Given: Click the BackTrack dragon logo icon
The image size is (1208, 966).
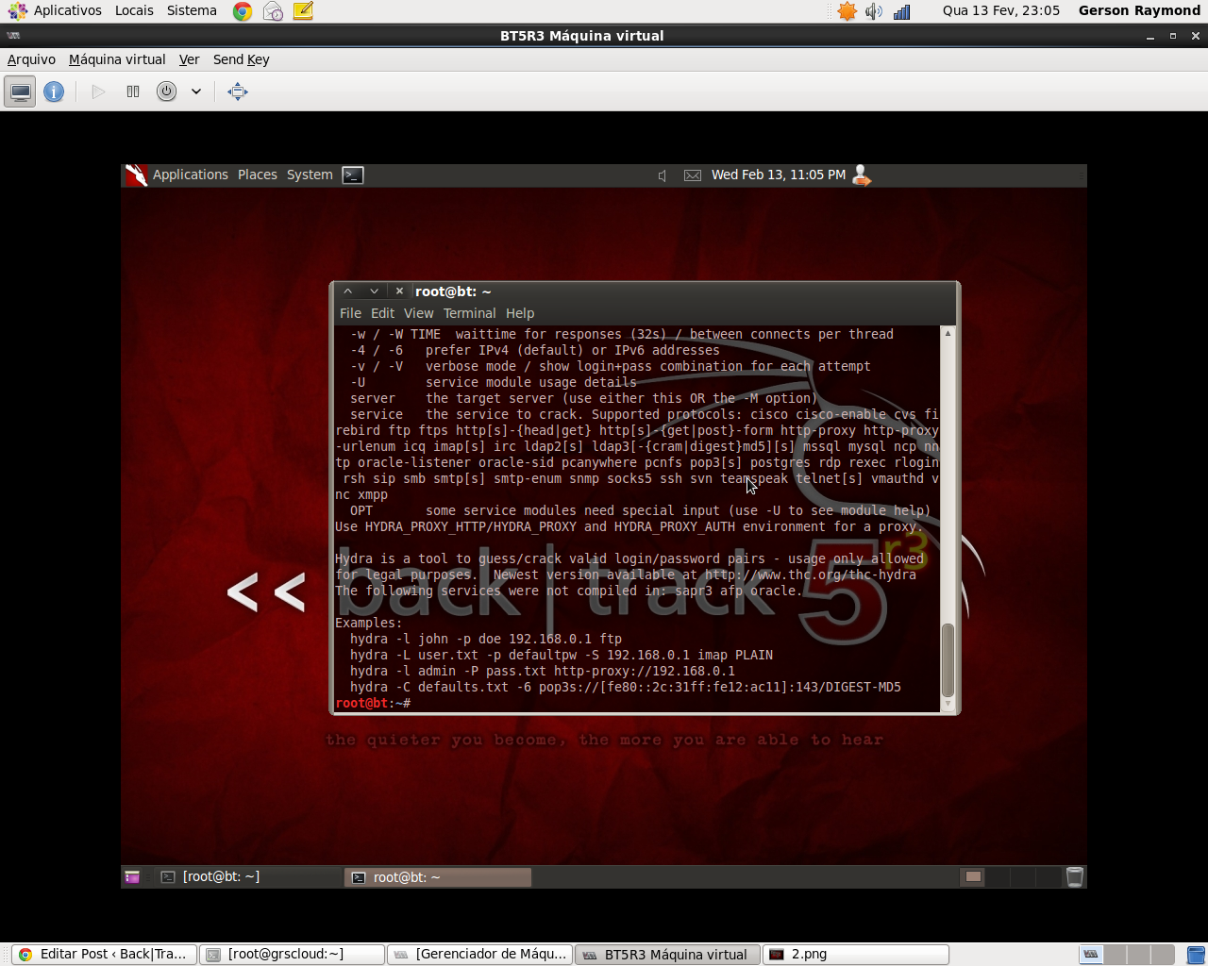Looking at the screenshot, I should click(x=136, y=175).
